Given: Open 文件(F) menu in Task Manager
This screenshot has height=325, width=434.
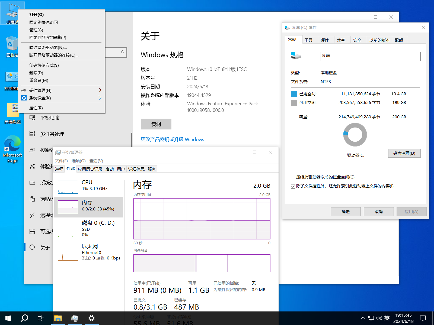Looking at the screenshot, I should pyautogui.click(x=61, y=161).
